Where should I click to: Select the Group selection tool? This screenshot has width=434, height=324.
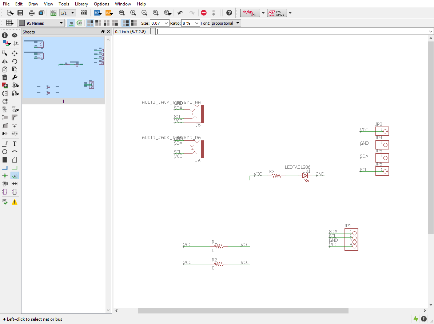pos(5,53)
